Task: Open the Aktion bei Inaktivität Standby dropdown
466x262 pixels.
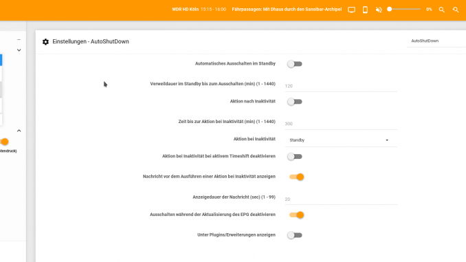Action: [x=341, y=140]
